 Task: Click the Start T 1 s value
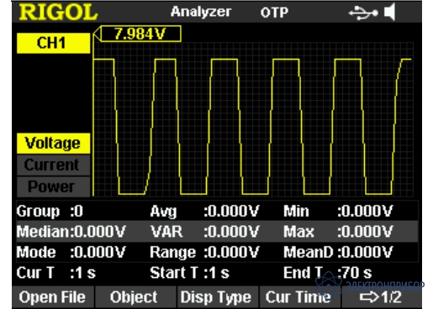coord(216,273)
